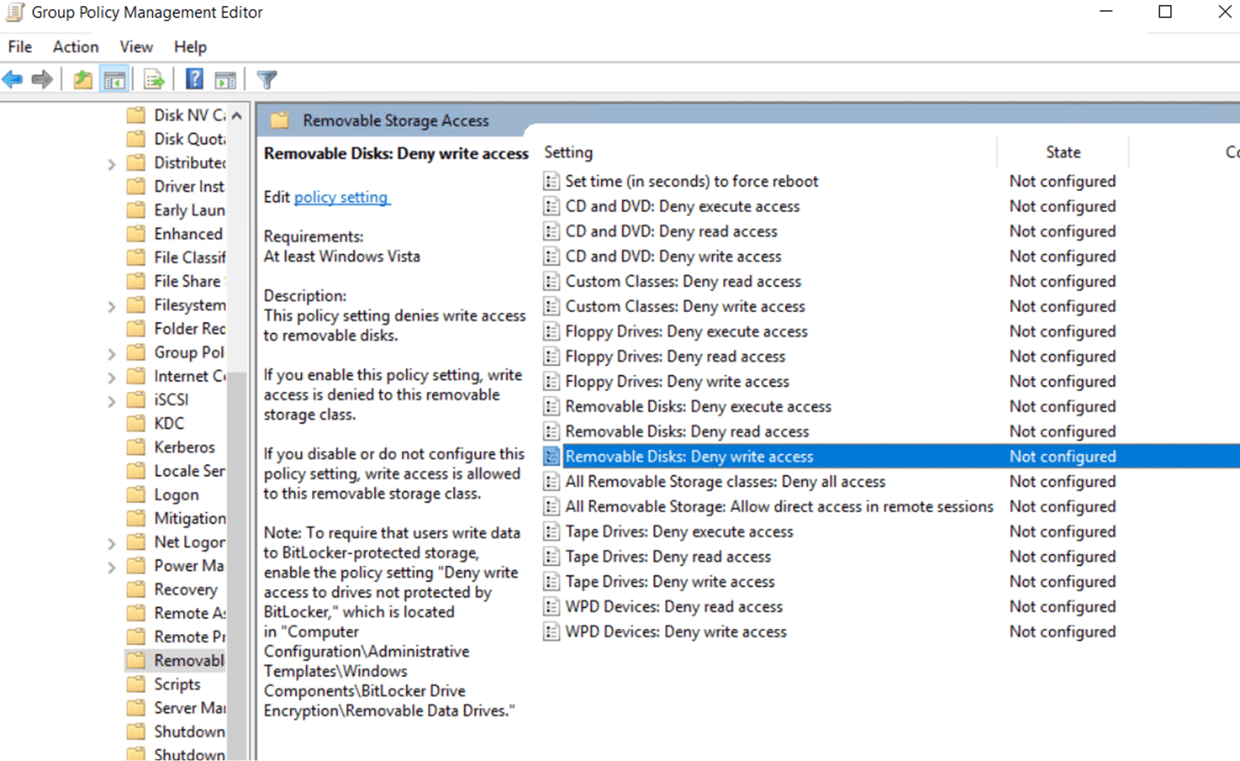Click icon beside WPD Devices: Deny read access
This screenshot has width=1240, height=761.
[552, 607]
